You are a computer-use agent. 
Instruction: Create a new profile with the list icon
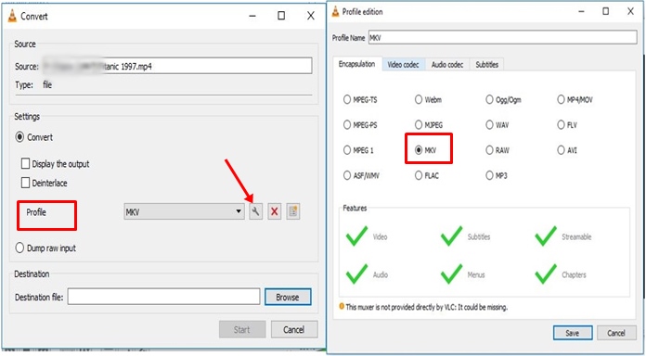(293, 211)
